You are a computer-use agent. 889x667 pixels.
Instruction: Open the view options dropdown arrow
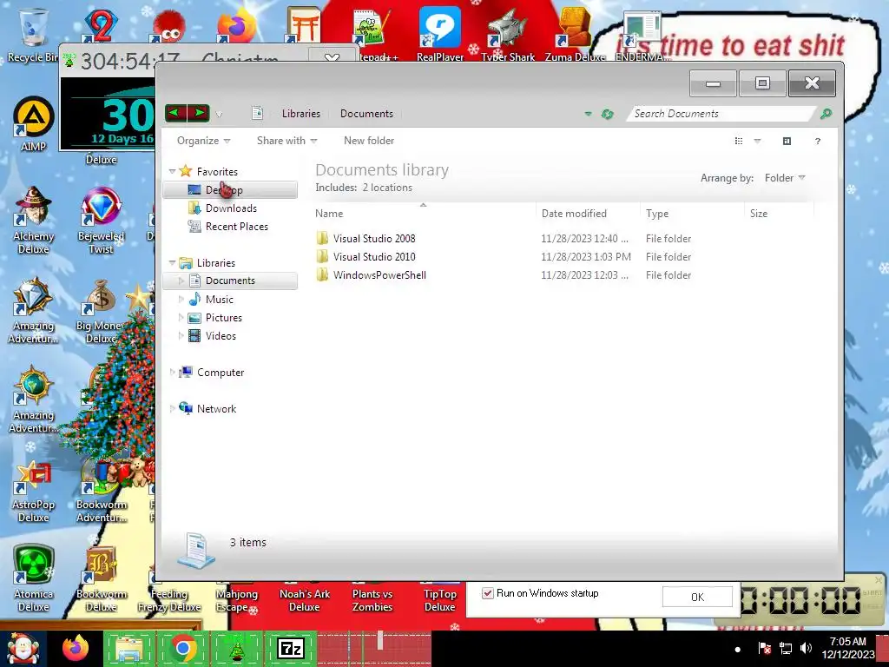pos(757,141)
